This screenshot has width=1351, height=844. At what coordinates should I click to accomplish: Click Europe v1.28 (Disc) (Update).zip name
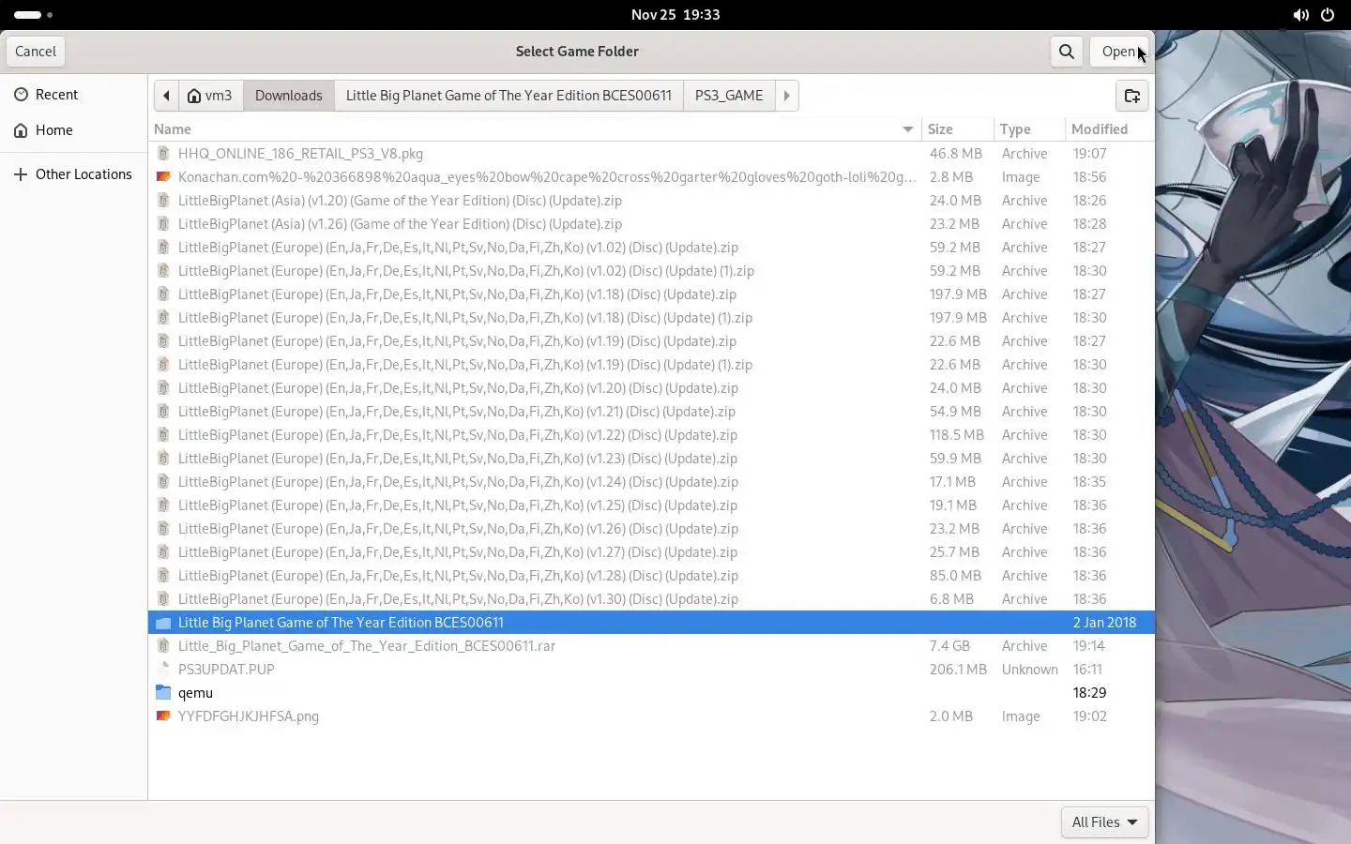click(x=458, y=576)
